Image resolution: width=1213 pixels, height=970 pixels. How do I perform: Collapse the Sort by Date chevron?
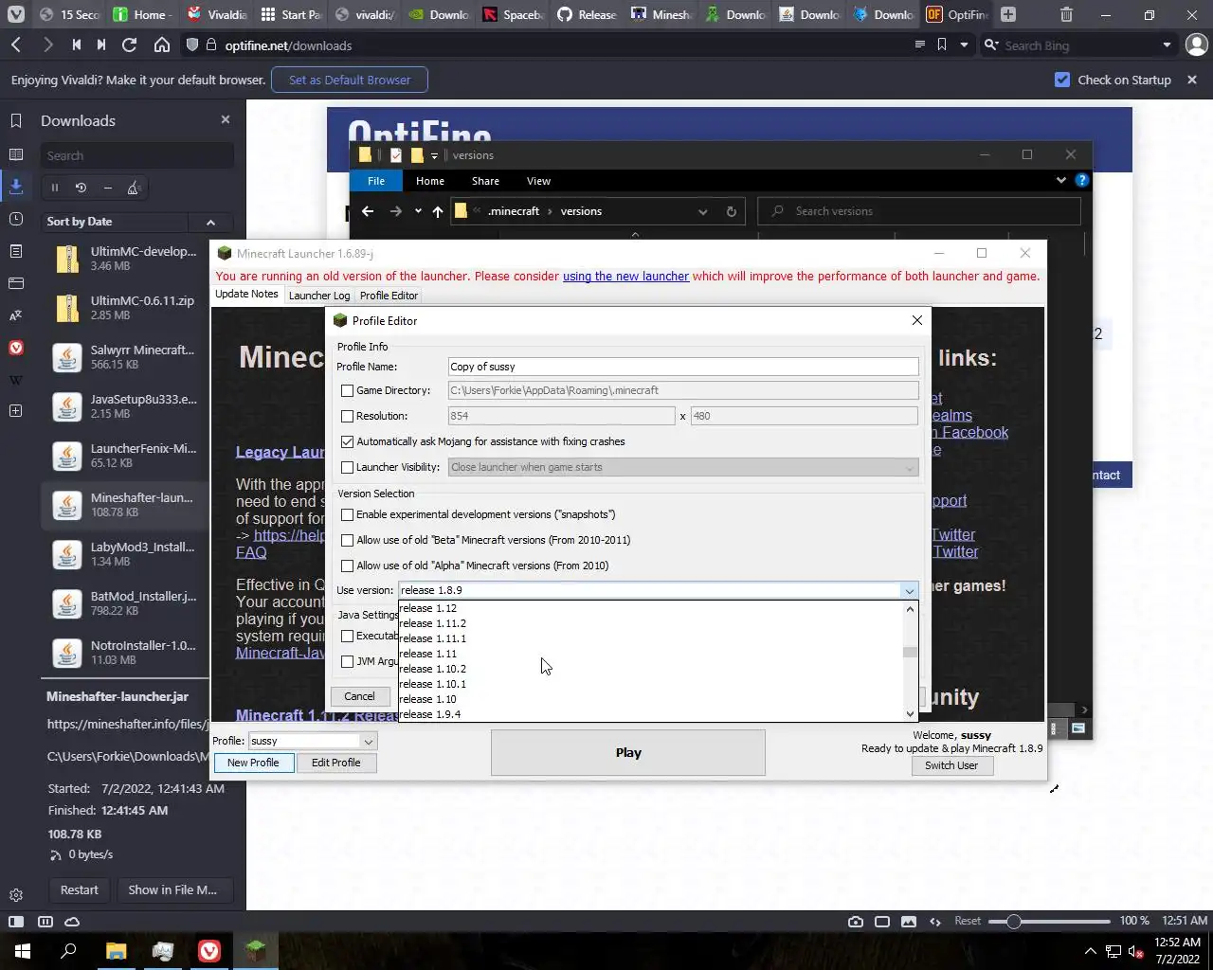point(210,222)
